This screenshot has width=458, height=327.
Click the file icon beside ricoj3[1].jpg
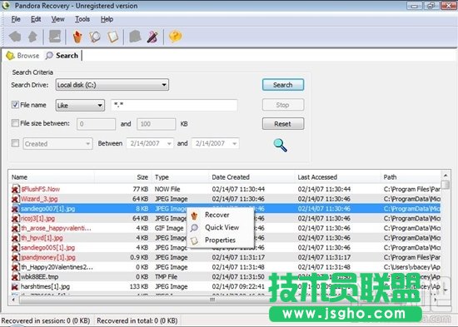(x=16, y=218)
